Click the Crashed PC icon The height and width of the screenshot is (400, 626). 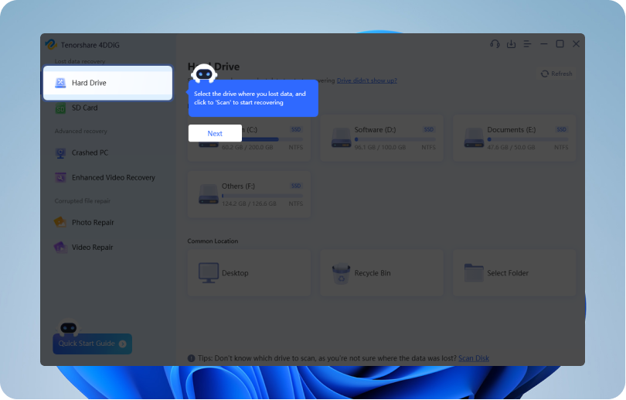pyautogui.click(x=60, y=153)
